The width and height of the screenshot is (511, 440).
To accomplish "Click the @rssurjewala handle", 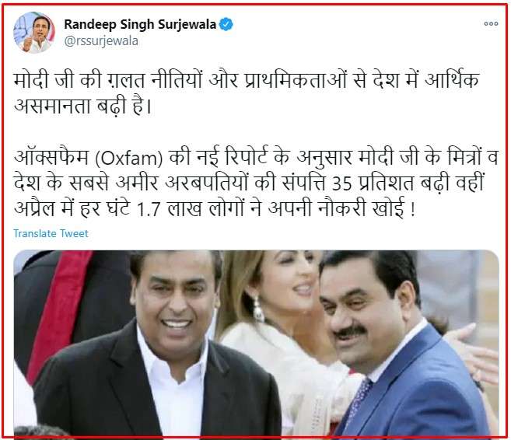I will (x=101, y=41).
